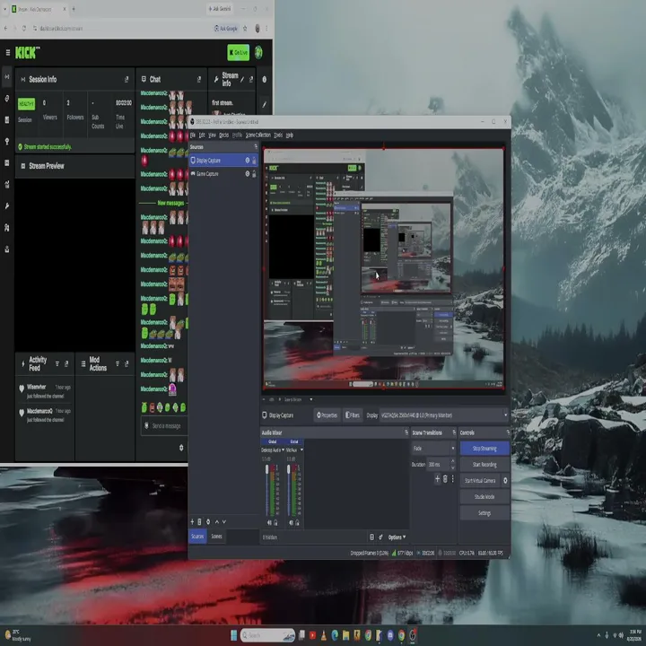
Task: Click Start Recording in OBS
Action: 484,465
